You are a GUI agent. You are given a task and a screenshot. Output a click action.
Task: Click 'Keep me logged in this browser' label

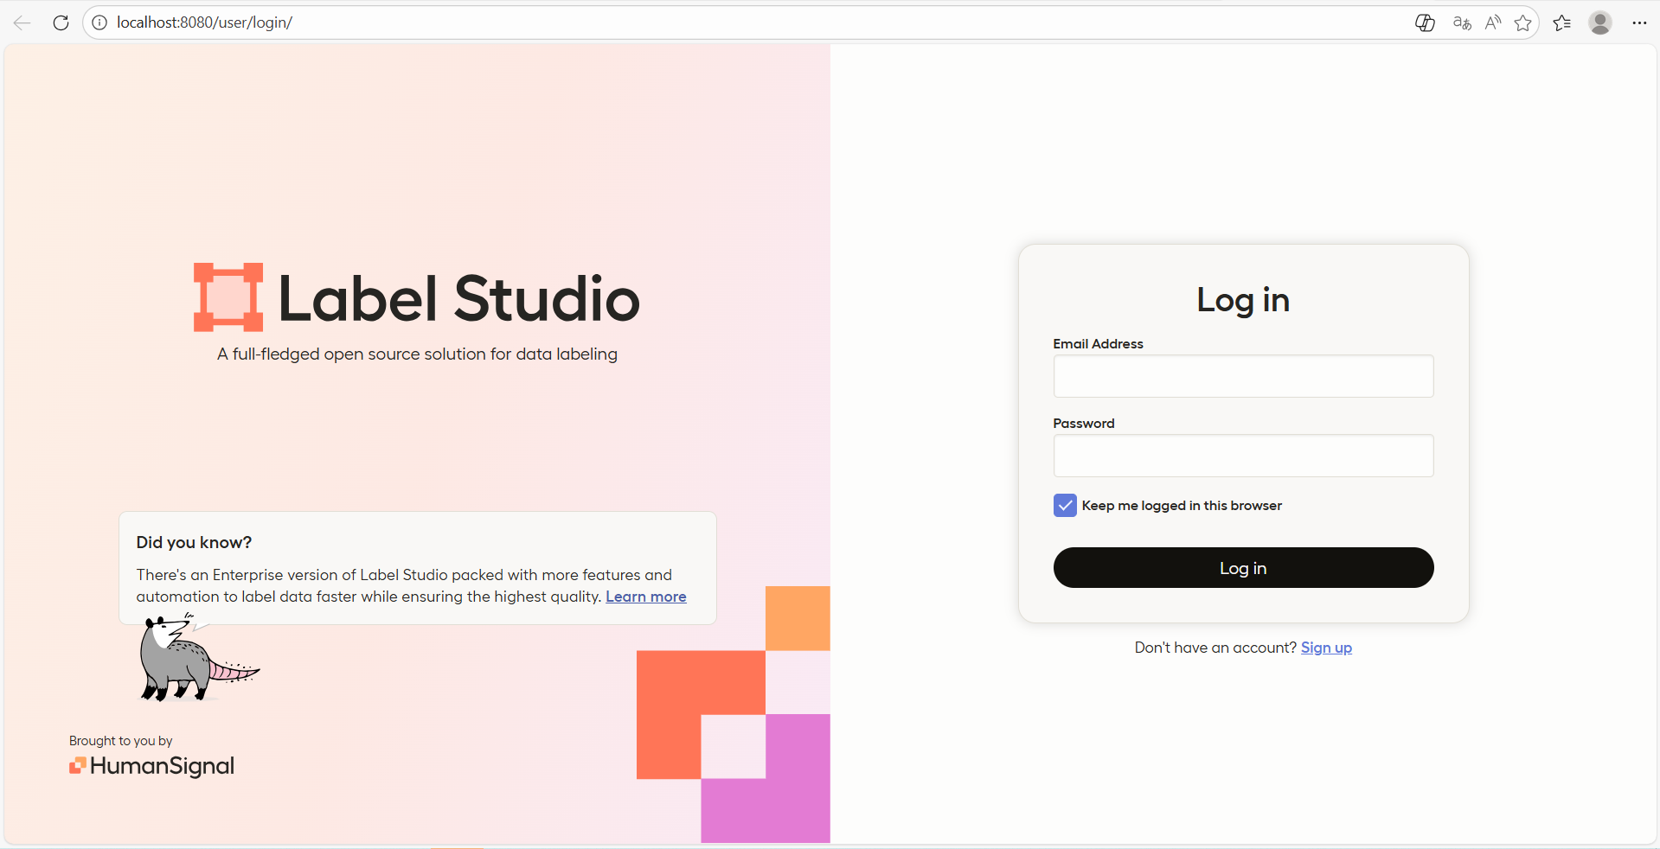[1182, 506]
